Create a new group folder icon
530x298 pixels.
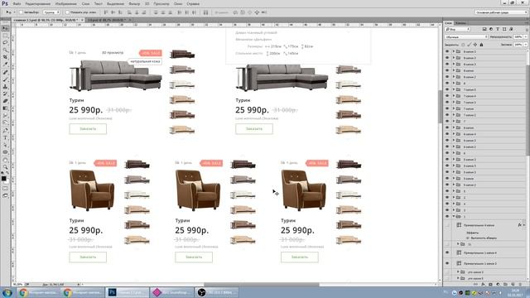(505, 285)
